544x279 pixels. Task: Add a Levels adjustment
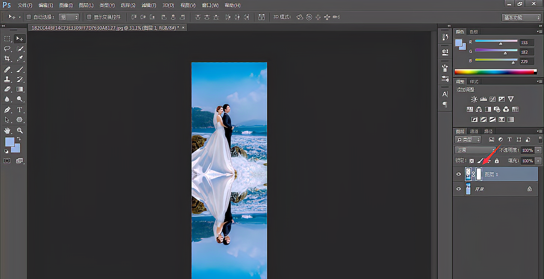click(x=484, y=99)
